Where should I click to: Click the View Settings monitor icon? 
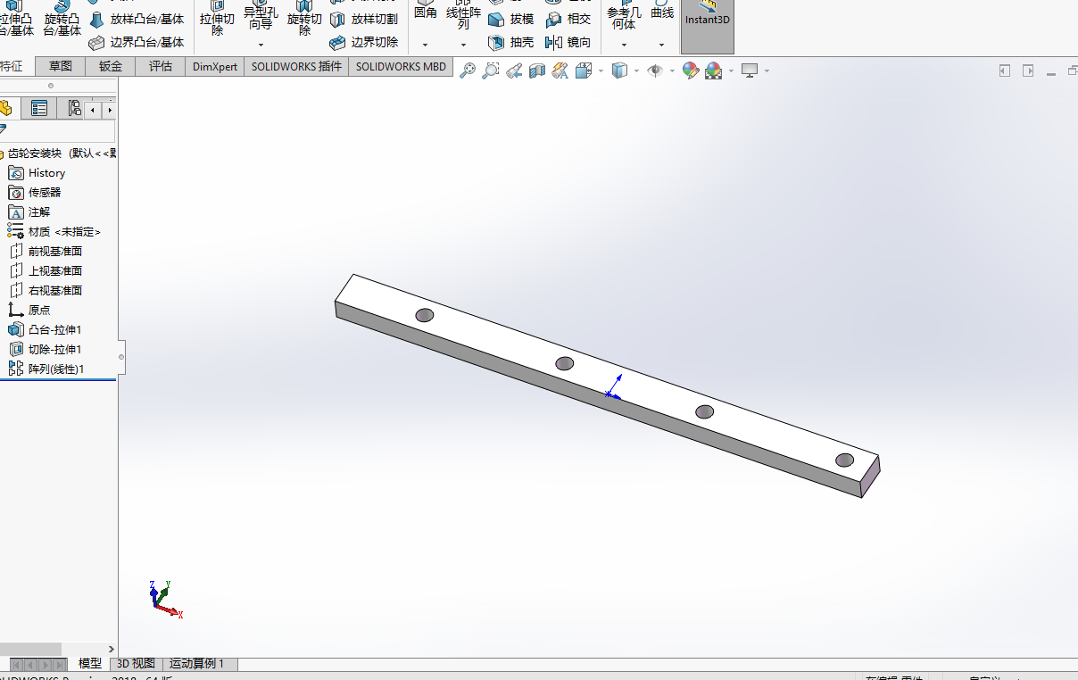tap(750, 70)
